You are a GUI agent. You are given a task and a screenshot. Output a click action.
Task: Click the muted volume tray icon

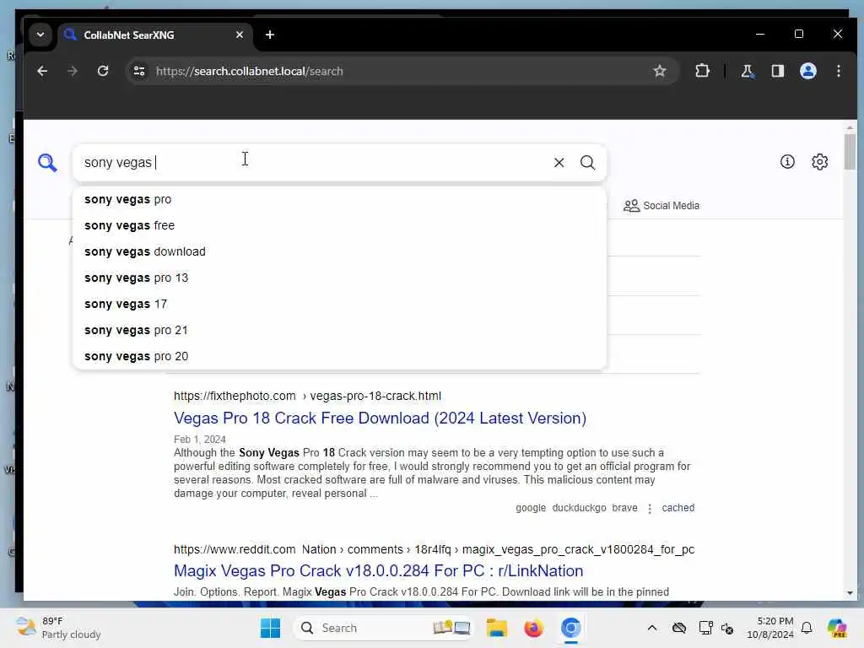coord(727,628)
